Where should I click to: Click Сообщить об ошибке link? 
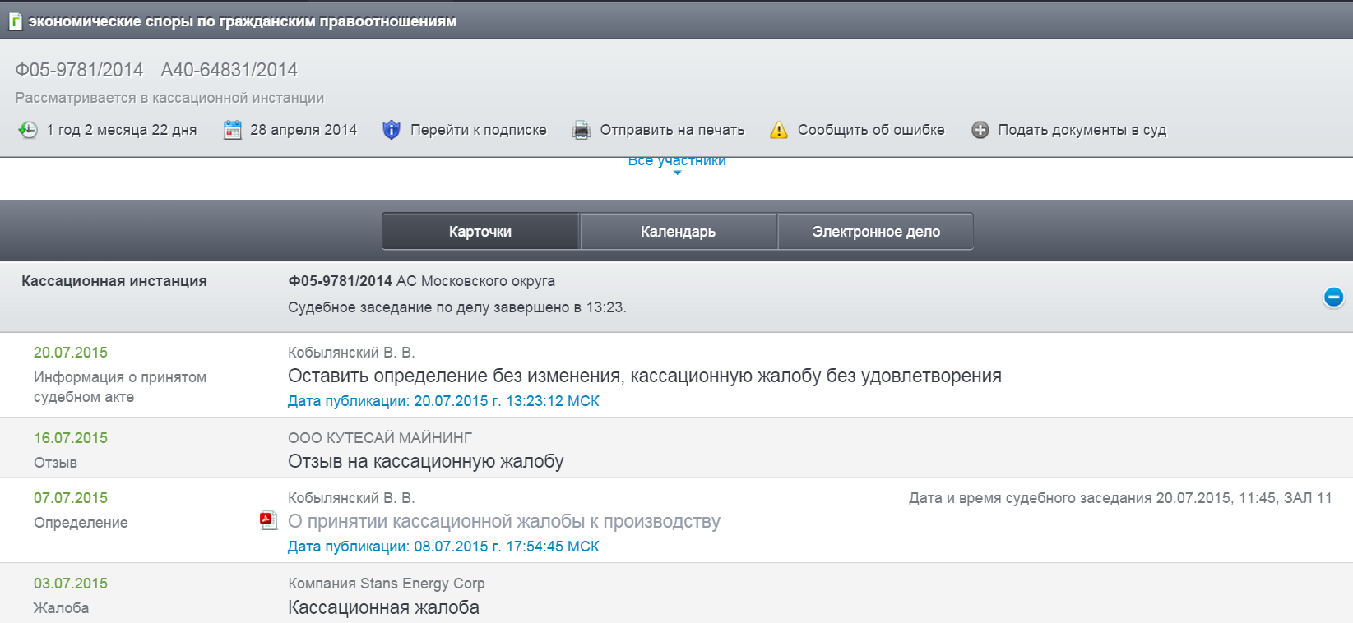tap(870, 130)
